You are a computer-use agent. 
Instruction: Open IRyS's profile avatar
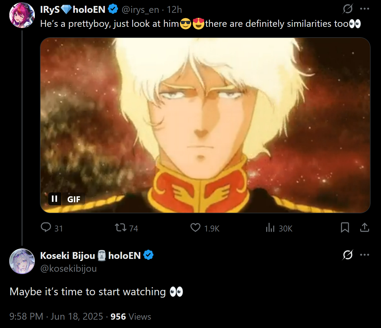22,15
